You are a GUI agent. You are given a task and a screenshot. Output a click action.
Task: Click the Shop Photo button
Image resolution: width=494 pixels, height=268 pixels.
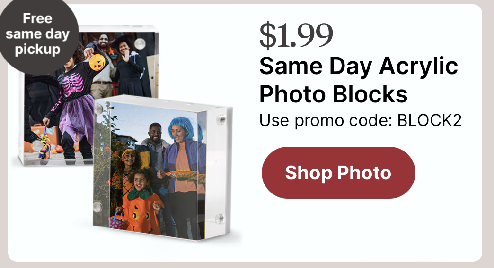(x=338, y=173)
